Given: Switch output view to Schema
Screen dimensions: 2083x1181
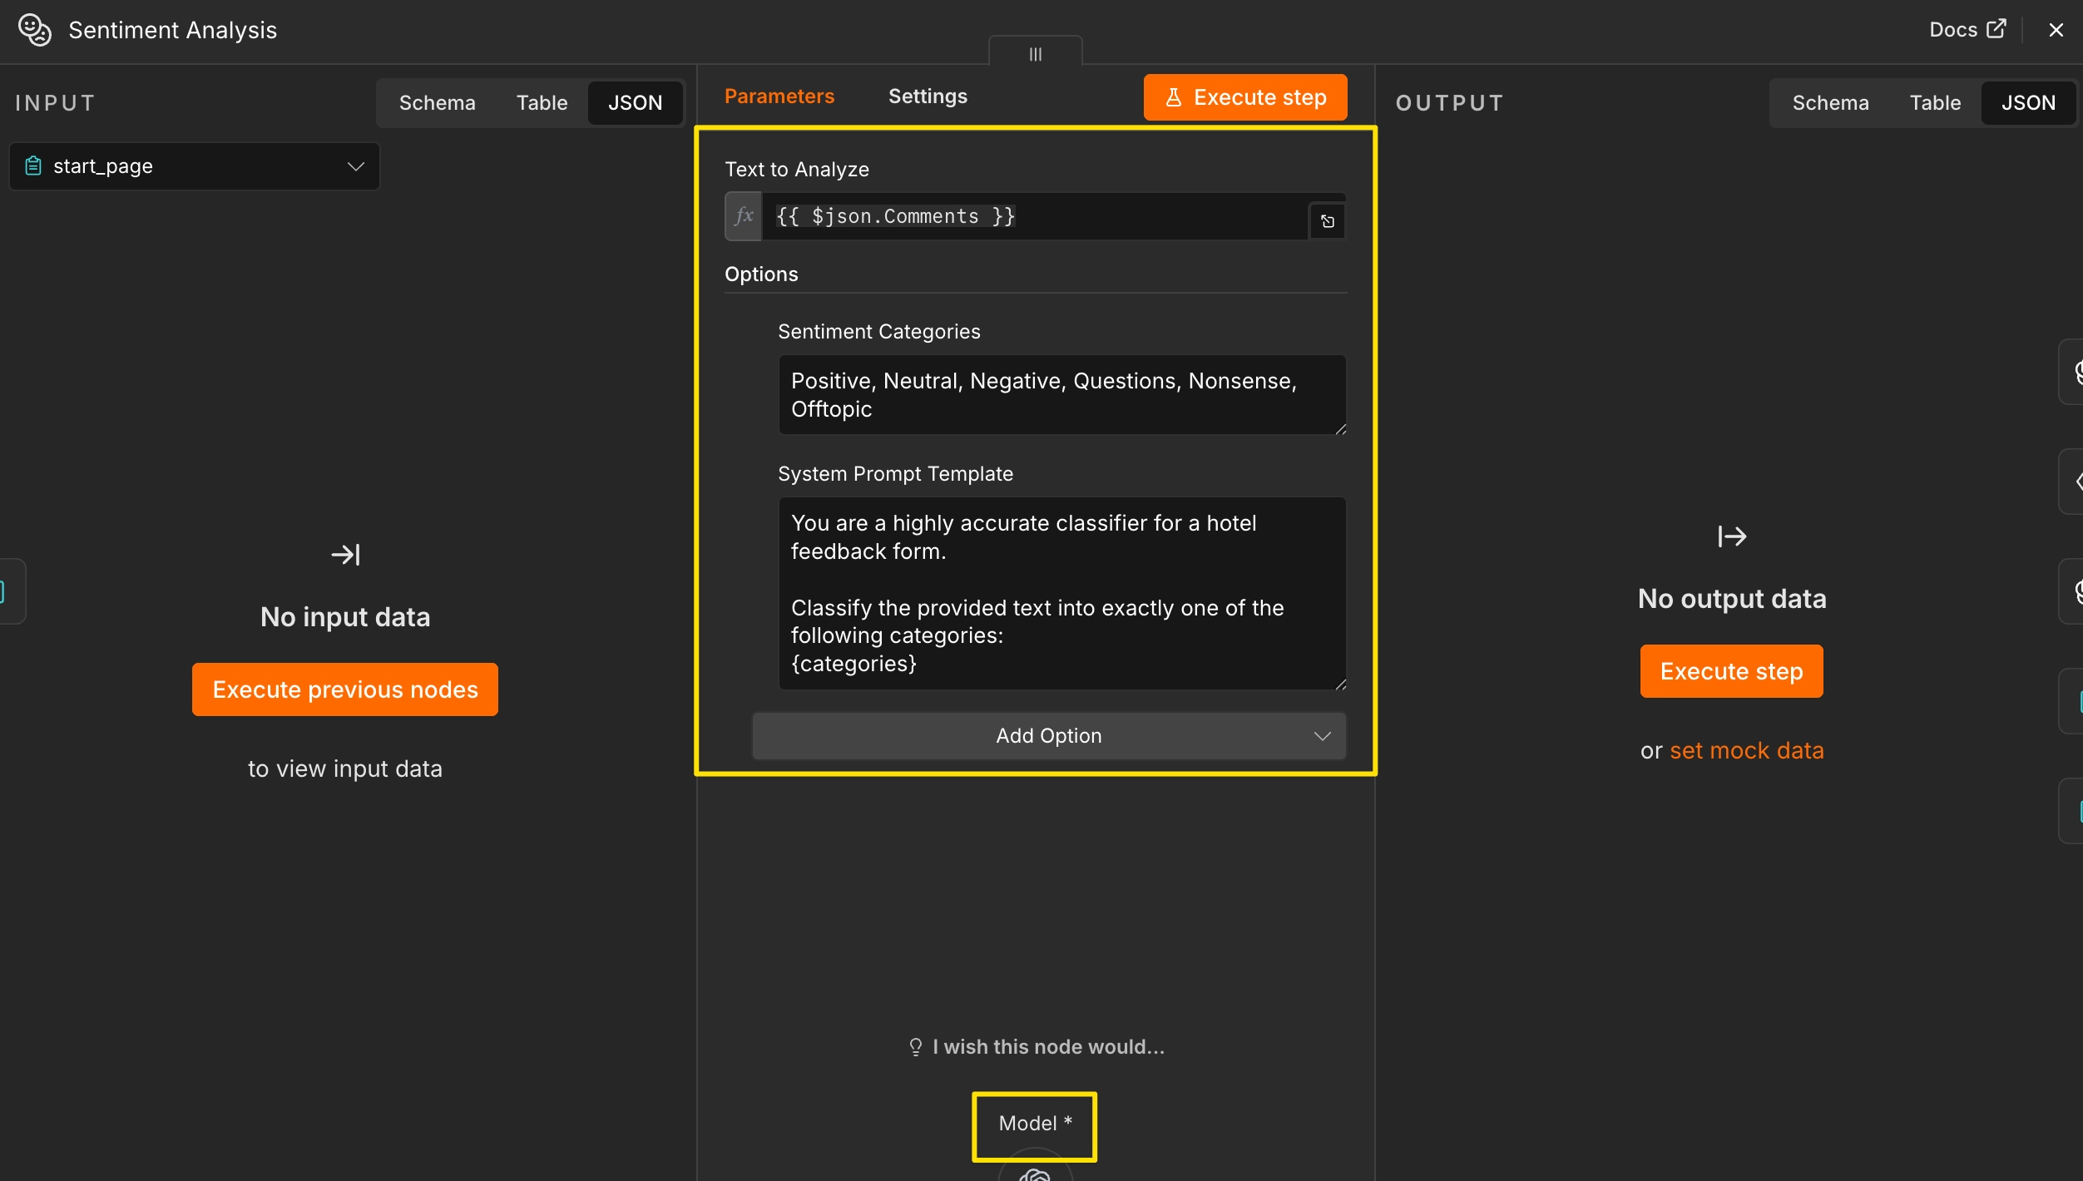Looking at the screenshot, I should coord(1830,103).
